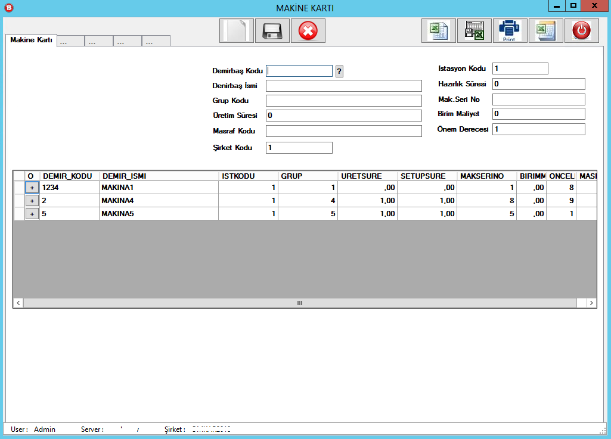Click the save grid to Excel icon

(474, 30)
